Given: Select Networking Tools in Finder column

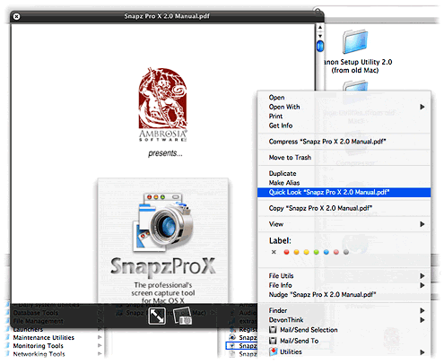Looking at the screenshot, I should coord(39,354).
